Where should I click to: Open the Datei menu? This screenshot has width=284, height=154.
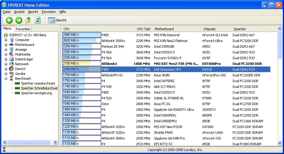pyautogui.click(x=7, y=12)
